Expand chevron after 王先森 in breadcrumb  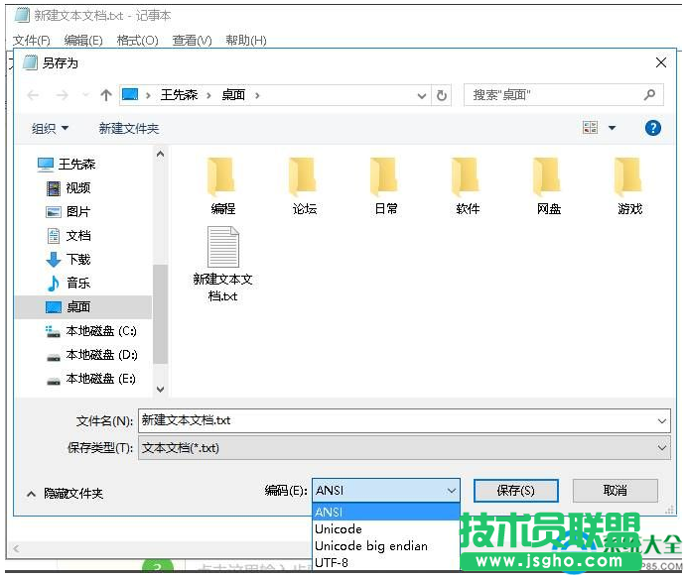tap(208, 95)
